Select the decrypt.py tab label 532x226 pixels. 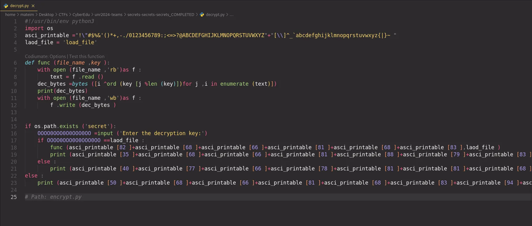(x=19, y=6)
